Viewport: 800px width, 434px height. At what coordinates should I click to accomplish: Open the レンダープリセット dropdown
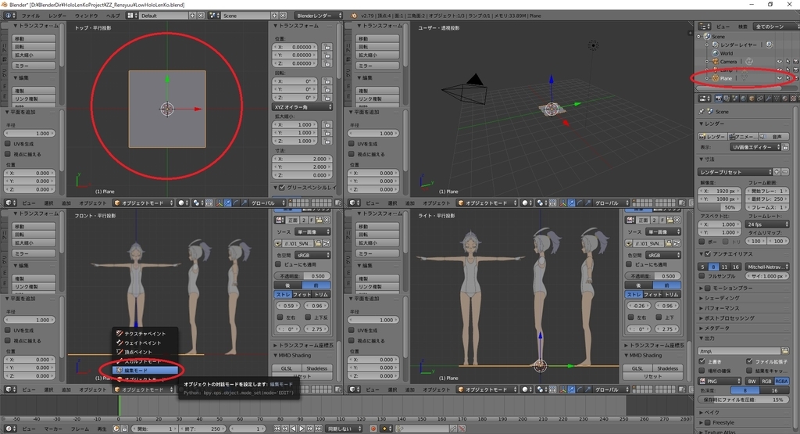coord(734,172)
